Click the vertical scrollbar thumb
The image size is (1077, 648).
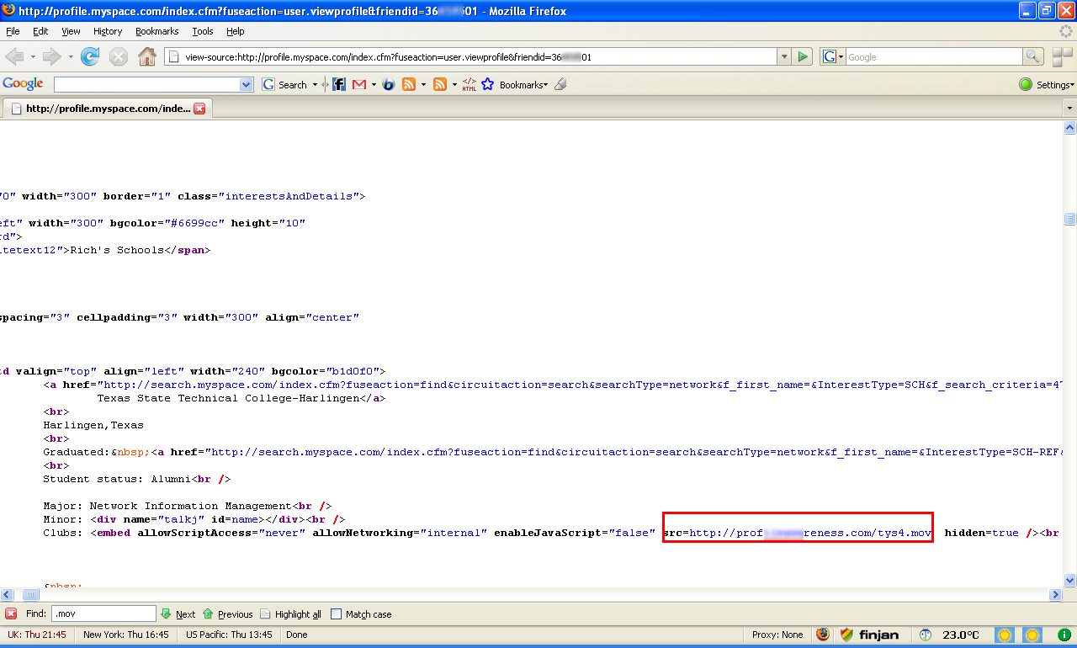(1069, 219)
